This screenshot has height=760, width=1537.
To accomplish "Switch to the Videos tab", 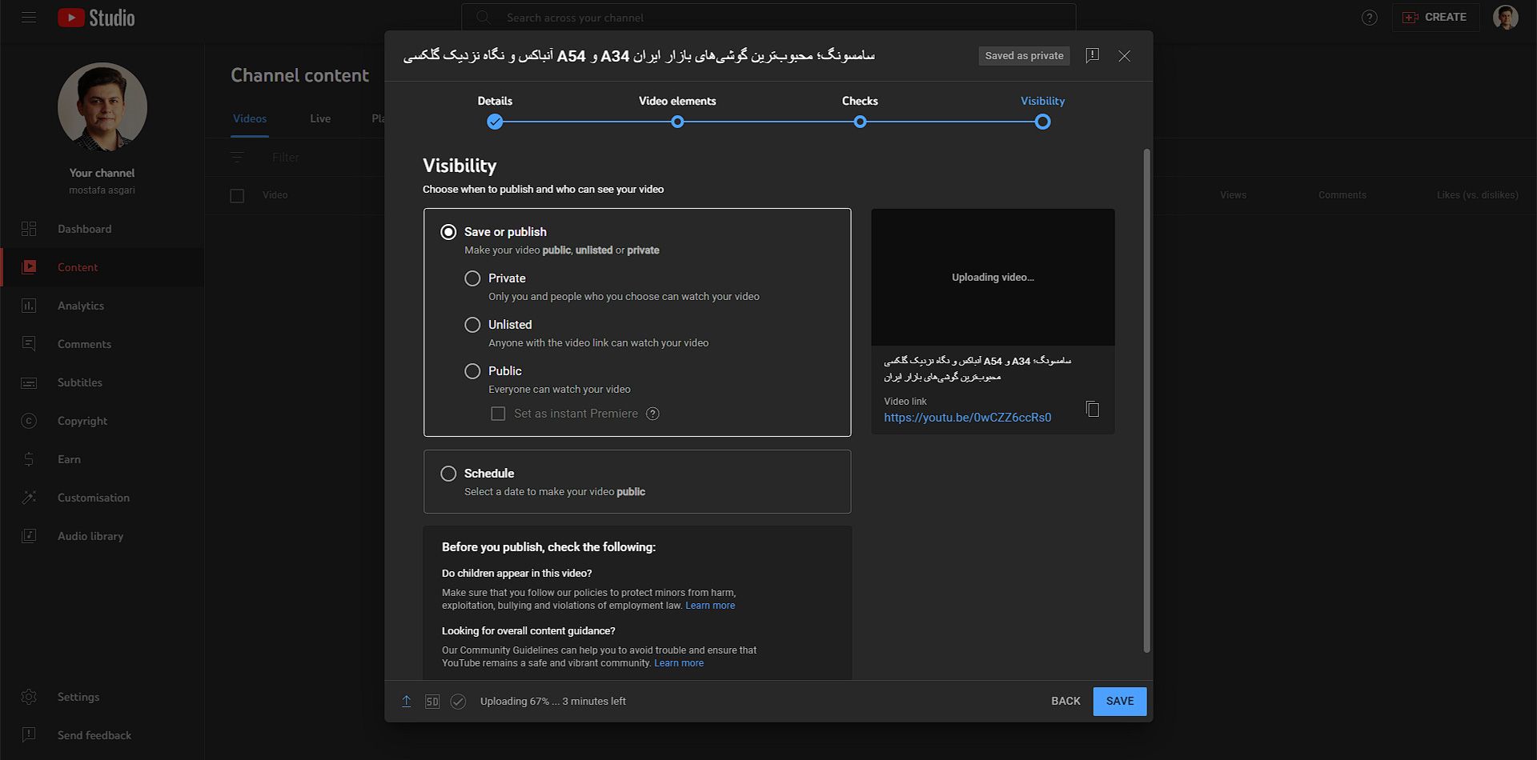I will 250,118.
